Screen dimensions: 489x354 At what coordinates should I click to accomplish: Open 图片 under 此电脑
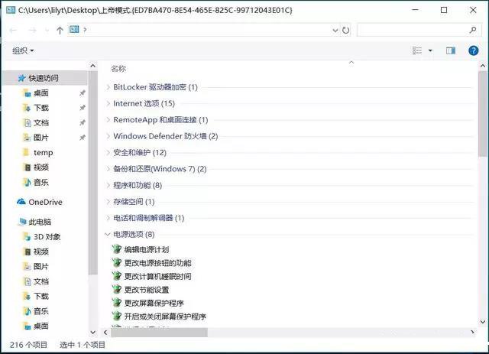(x=40, y=266)
